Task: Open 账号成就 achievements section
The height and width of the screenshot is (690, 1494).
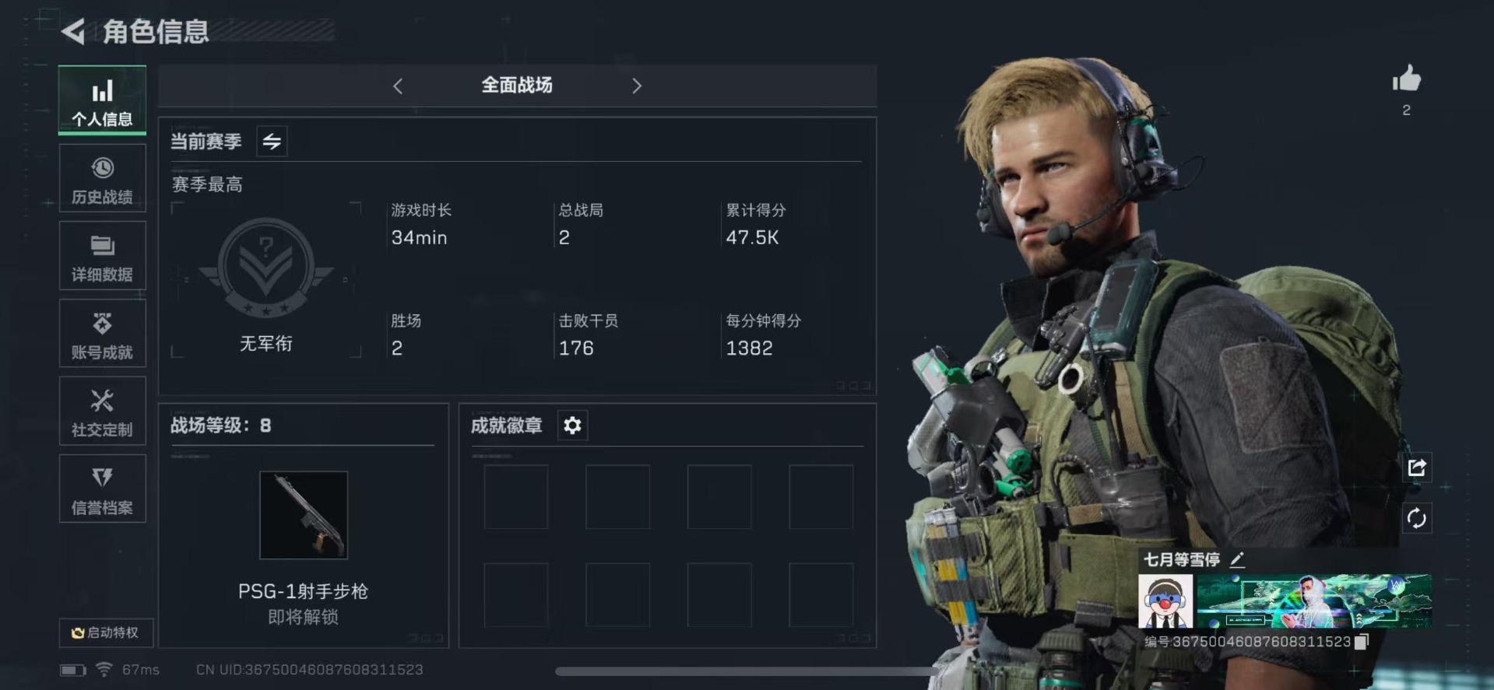Action: (x=102, y=334)
